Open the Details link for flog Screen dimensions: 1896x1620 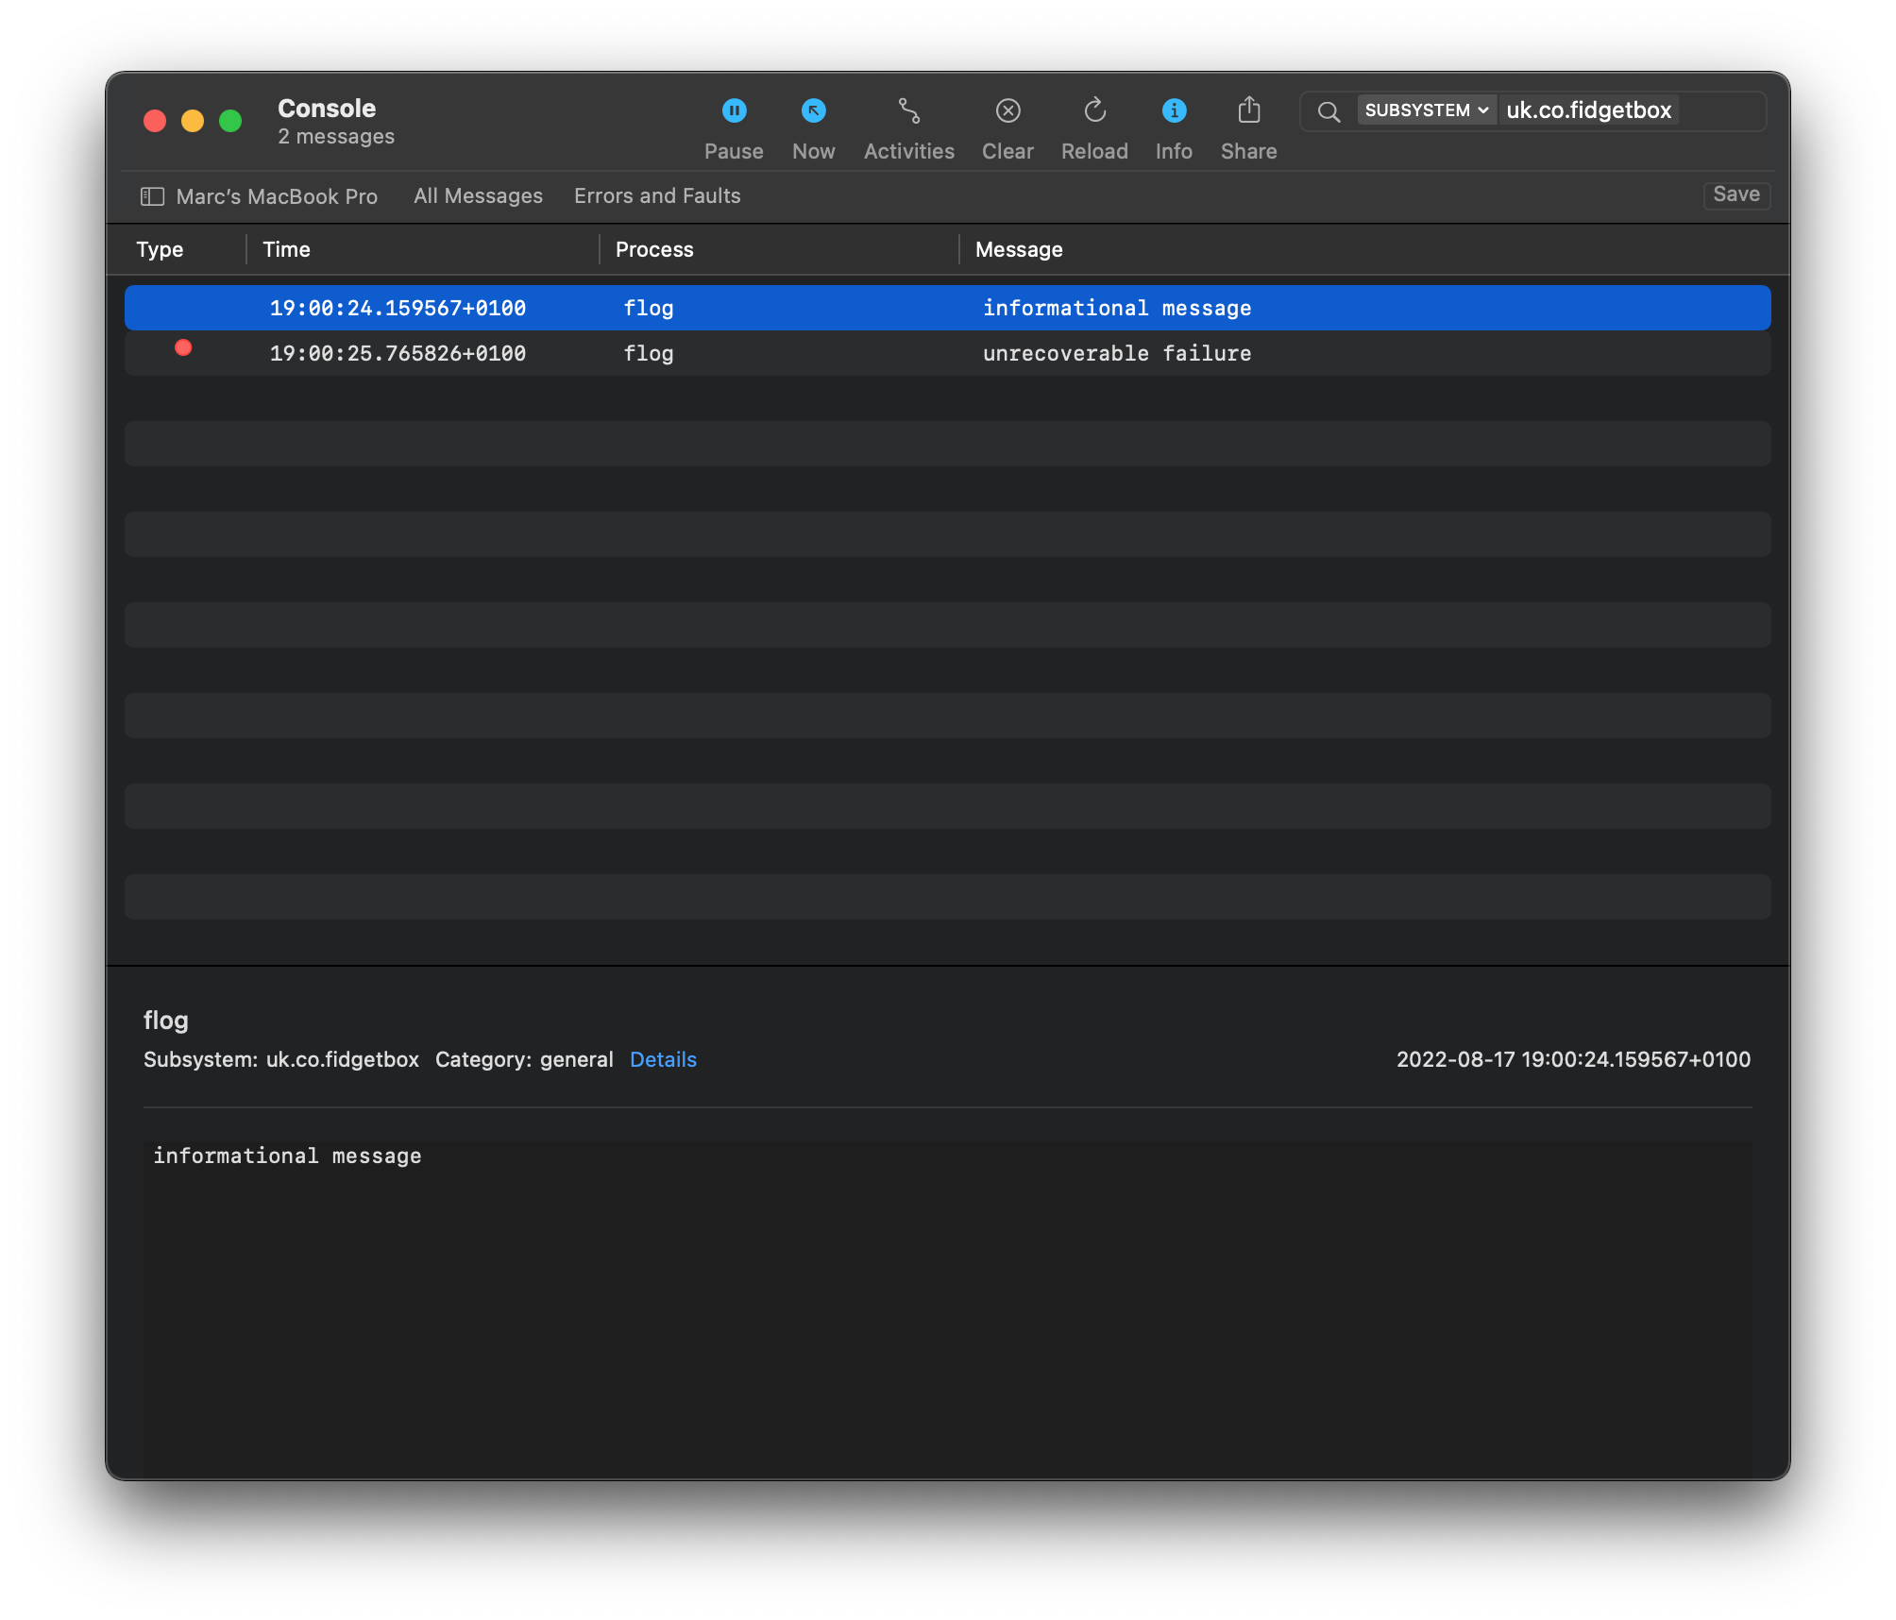click(x=663, y=1059)
